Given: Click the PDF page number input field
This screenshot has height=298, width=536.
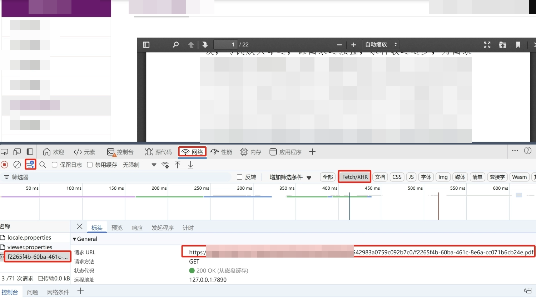Looking at the screenshot, I should [225, 44].
